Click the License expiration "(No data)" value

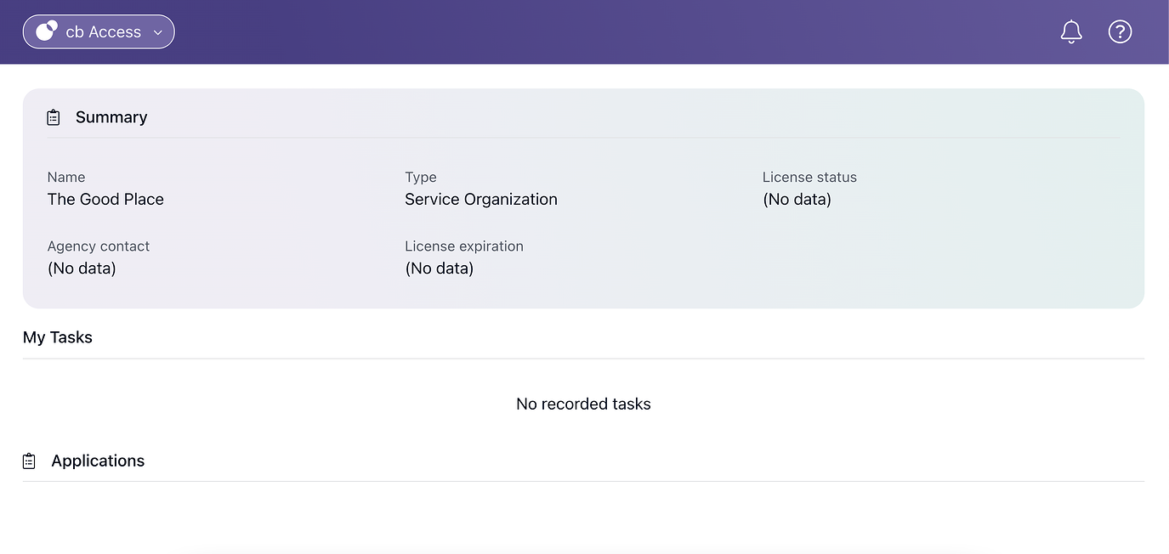(x=440, y=268)
